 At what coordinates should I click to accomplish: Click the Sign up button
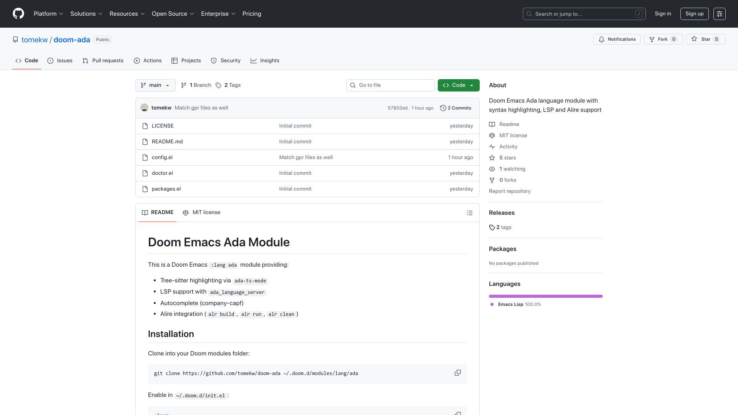point(694,14)
